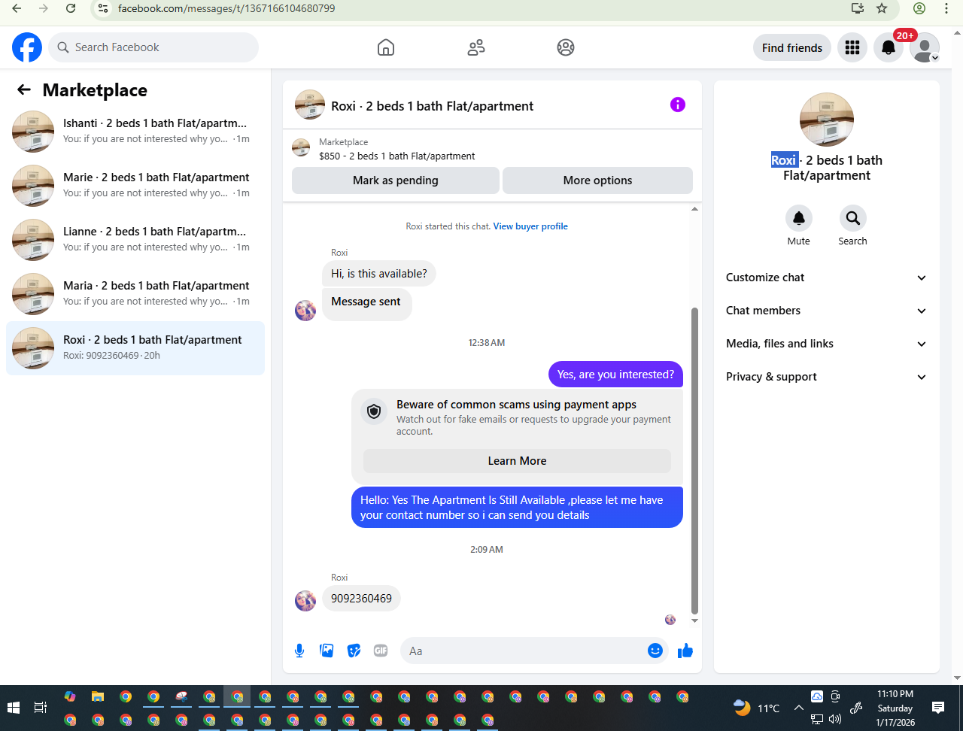Click the chat vertical scrollbar thumb

click(x=694, y=460)
